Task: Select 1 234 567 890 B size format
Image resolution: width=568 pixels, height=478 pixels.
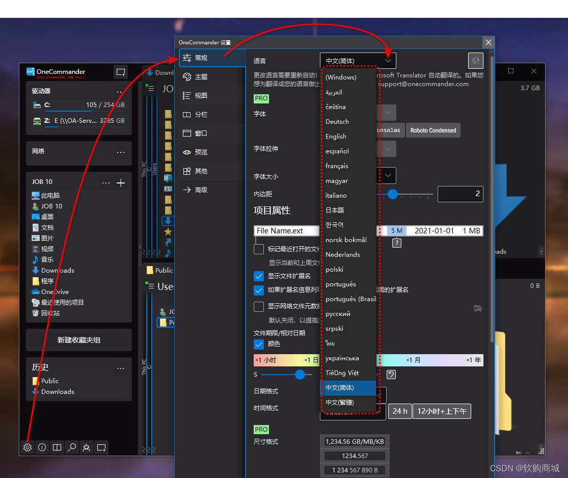Action: (x=355, y=470)
